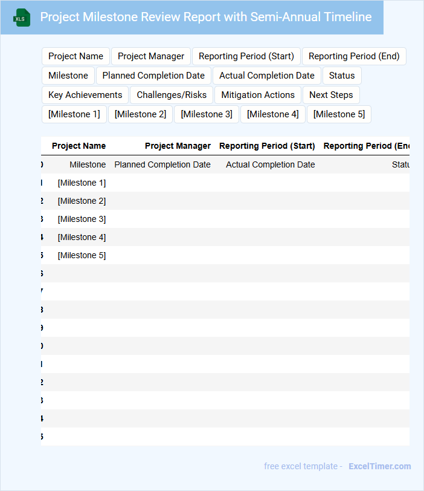
Task: Click the Actual Completion Date table cell
Action: 271,164
